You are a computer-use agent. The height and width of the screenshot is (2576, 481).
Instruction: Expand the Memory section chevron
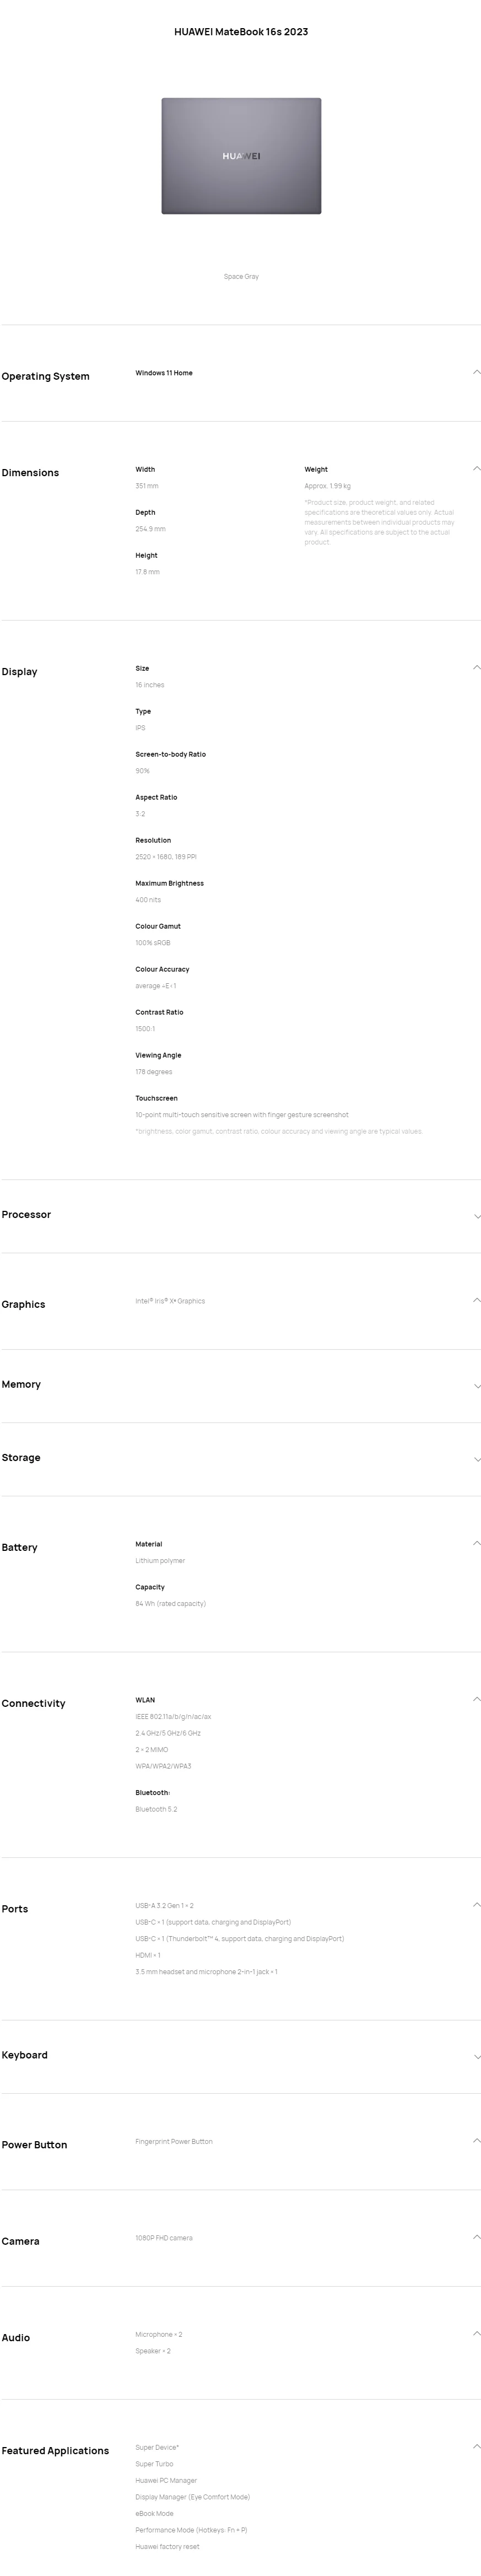(x=477, y=1386)
